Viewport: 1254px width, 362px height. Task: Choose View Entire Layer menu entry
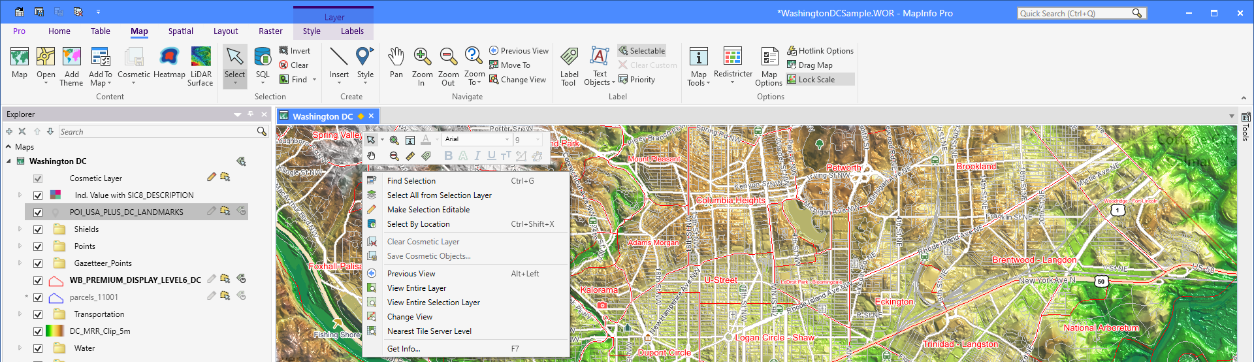(x=466, y=288)
